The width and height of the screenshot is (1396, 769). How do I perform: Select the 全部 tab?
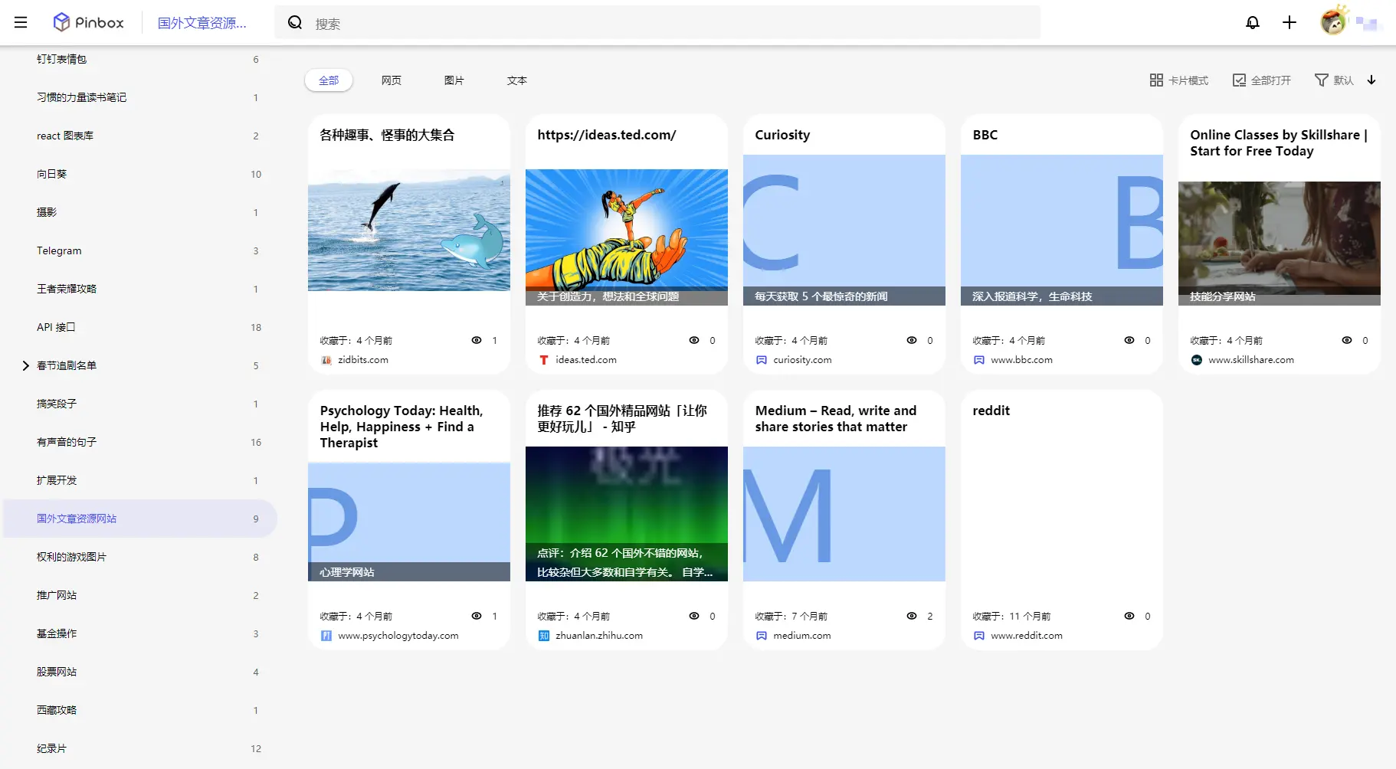coord(329,80)
